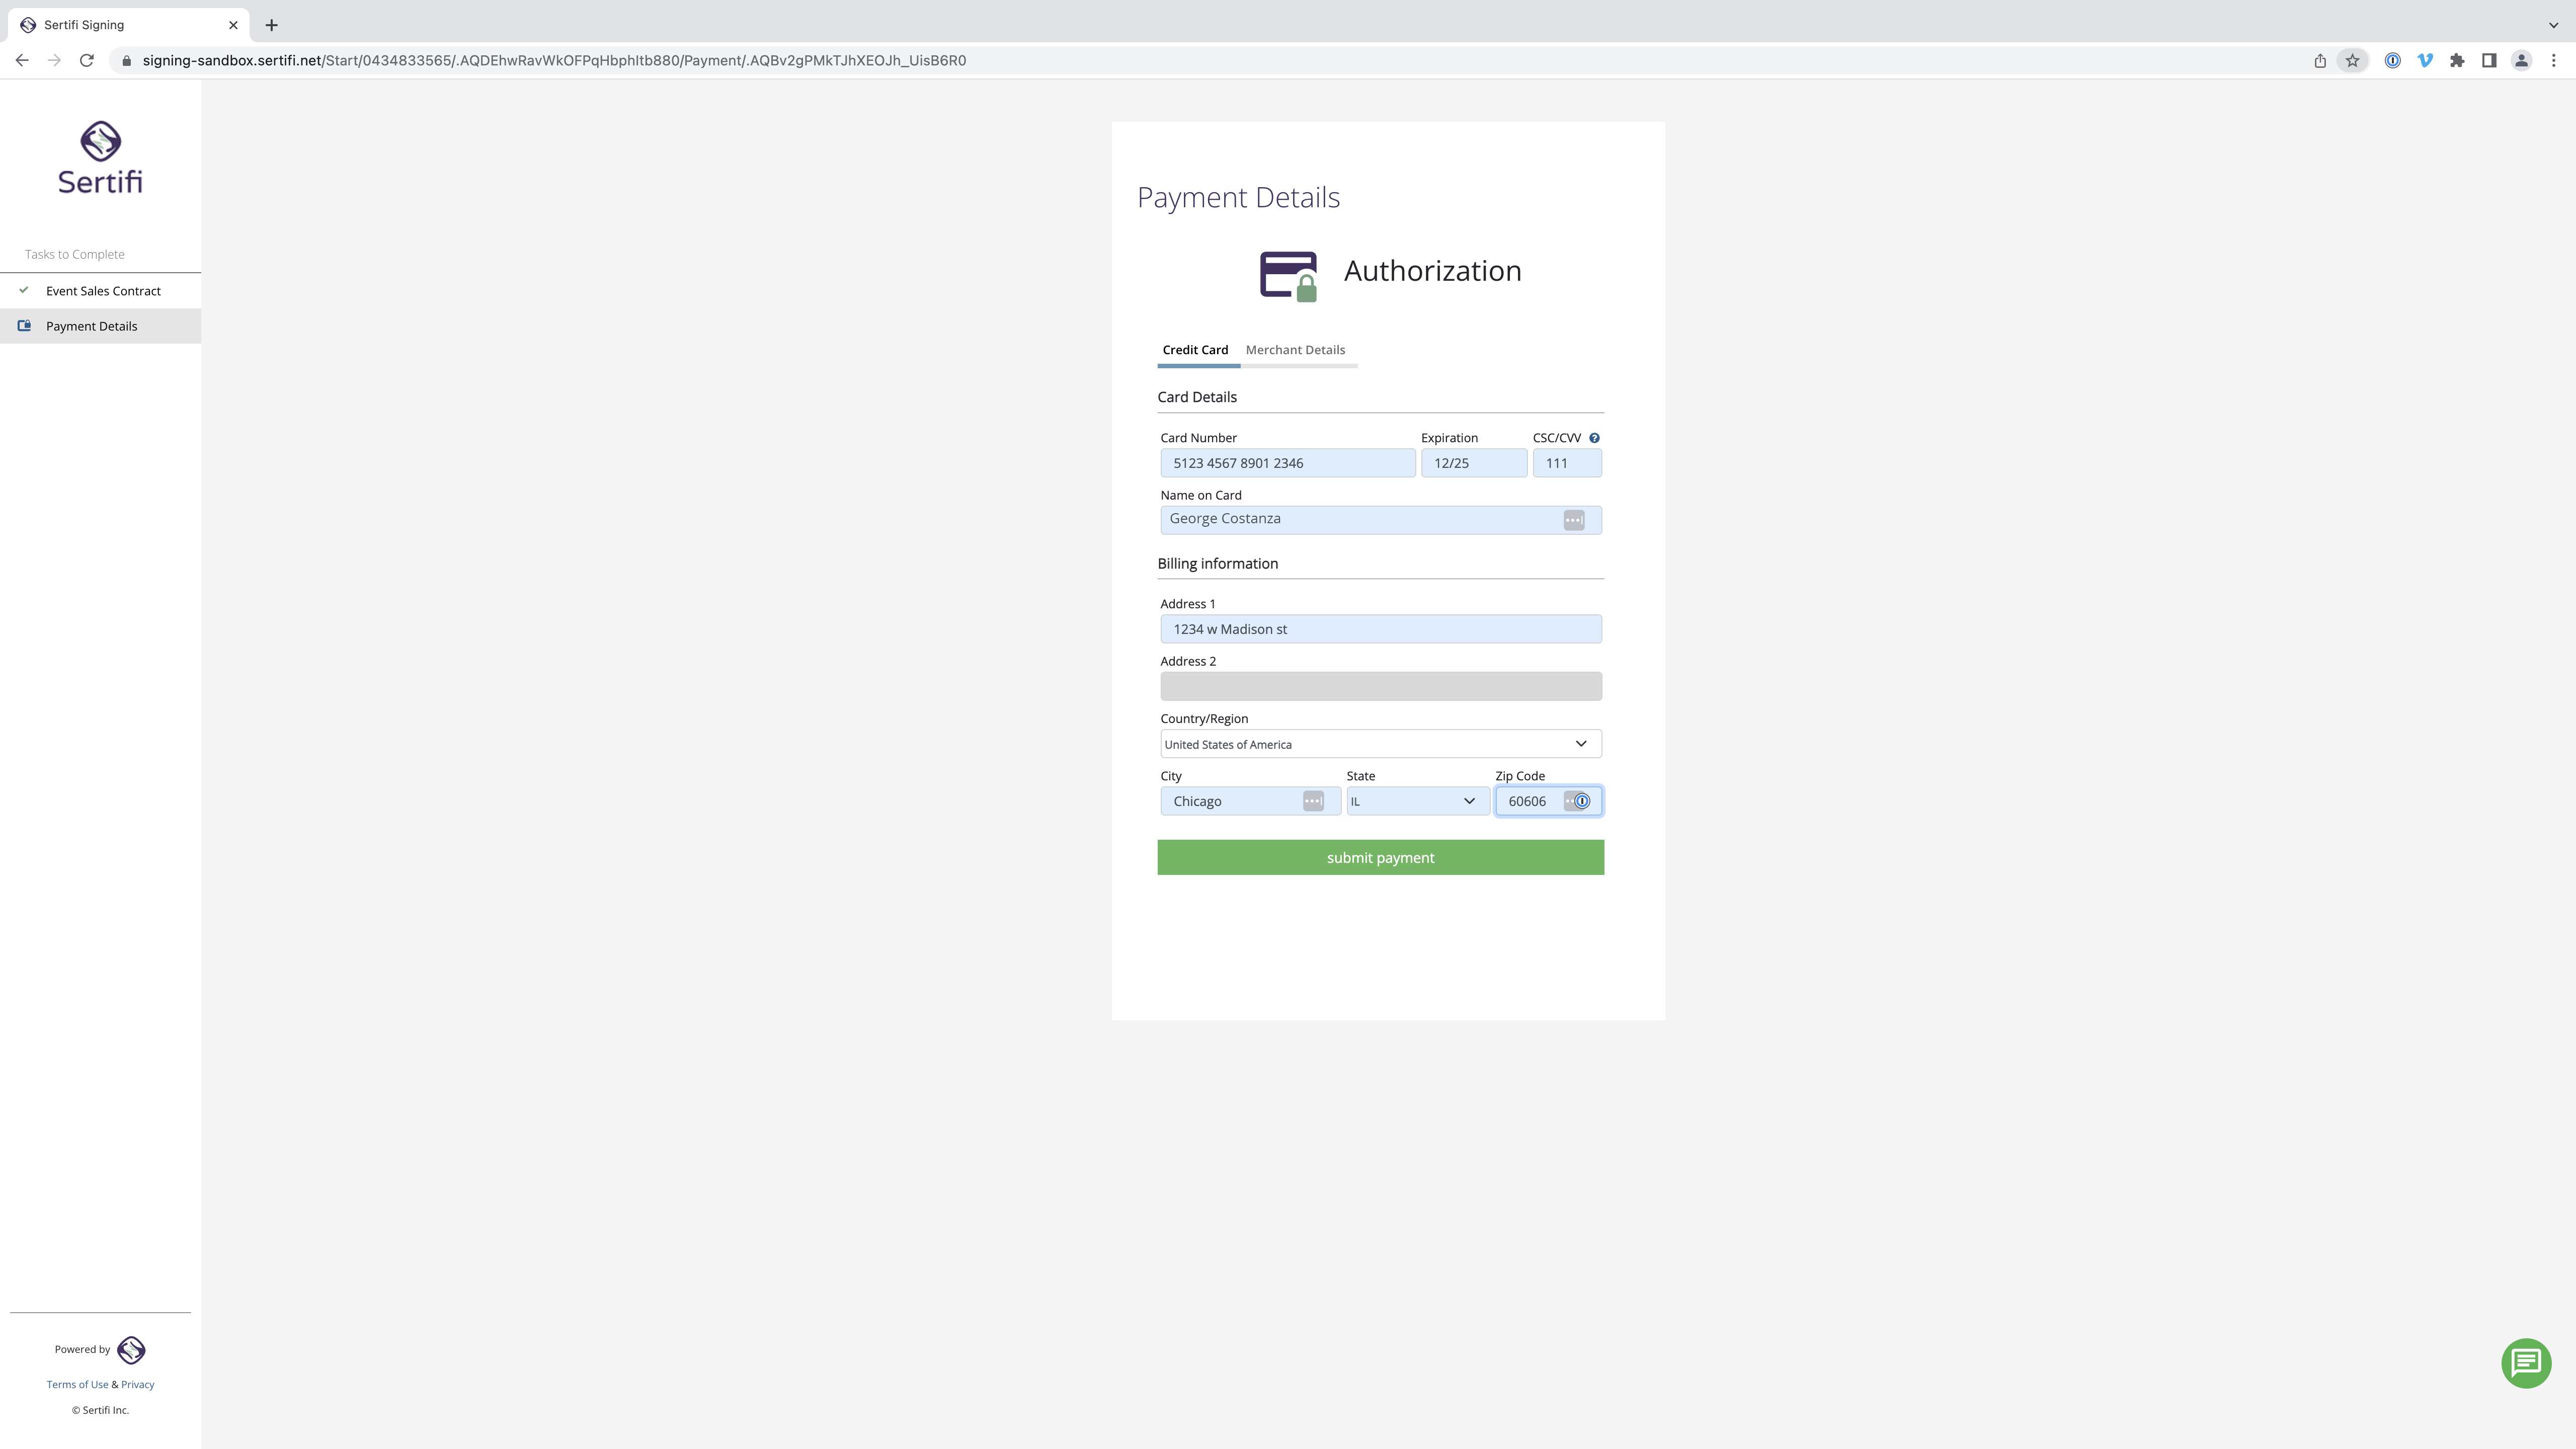Click the browser address bar URL
The width and height of the screenshot is (2576, 1449).
tap(554, 61)
